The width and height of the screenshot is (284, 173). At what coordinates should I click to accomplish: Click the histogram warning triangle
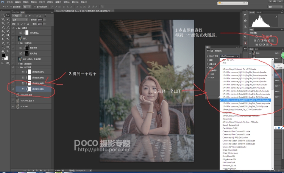point(276,17)
